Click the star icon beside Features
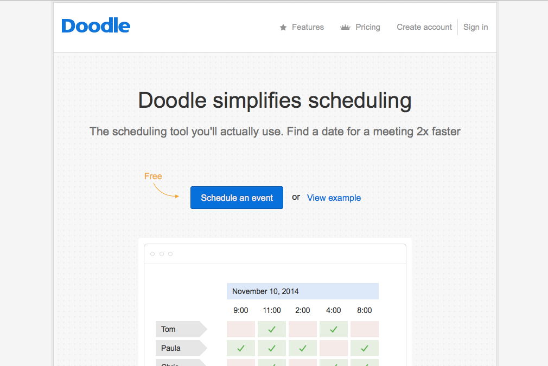The image size is (548, 366). [283, 28]
